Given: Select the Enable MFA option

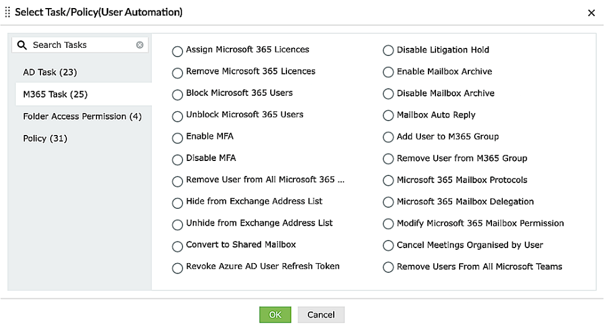Looking at the screenshot, I should (x=177, y=138).
